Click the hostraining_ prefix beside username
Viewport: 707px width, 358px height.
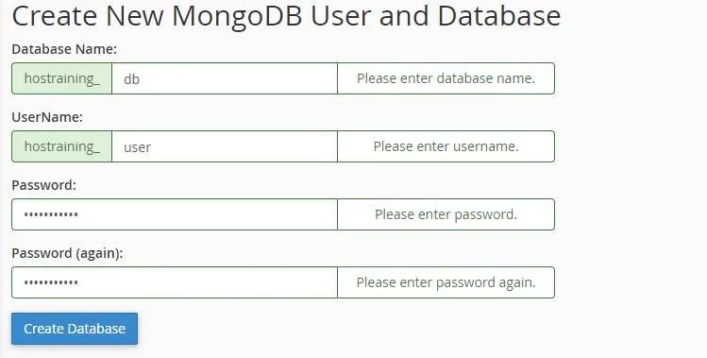(61, 146)
